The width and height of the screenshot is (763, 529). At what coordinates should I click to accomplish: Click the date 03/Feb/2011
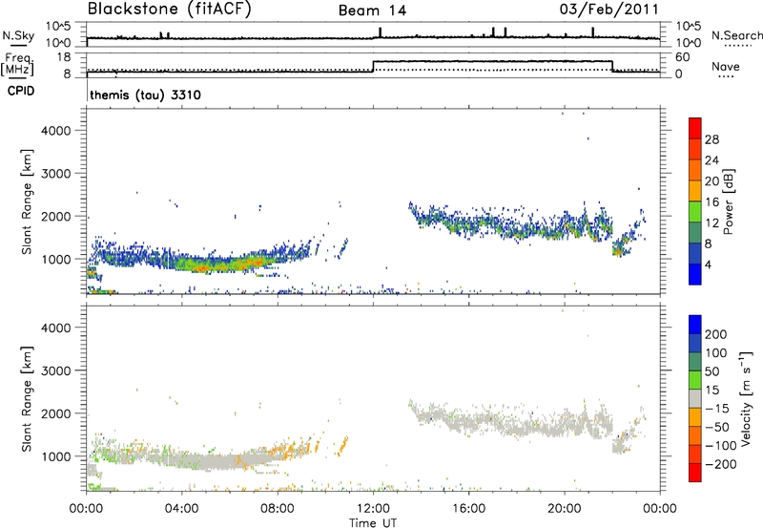point(608,9)
